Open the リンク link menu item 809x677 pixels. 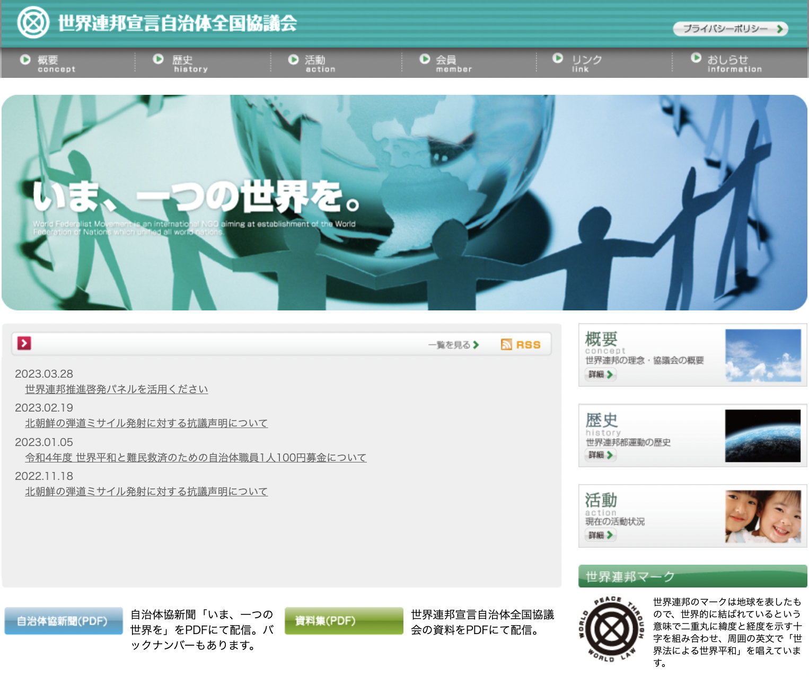[x=586, y=63]
